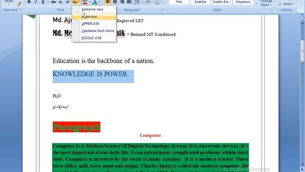Click the a²+b²=c² equation text
Screen dimensions: 305x172
coord(61,107)
